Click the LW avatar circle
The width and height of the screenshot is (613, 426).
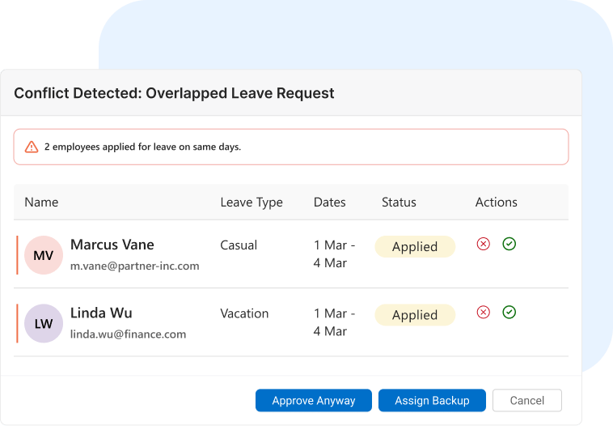(44, 324)
